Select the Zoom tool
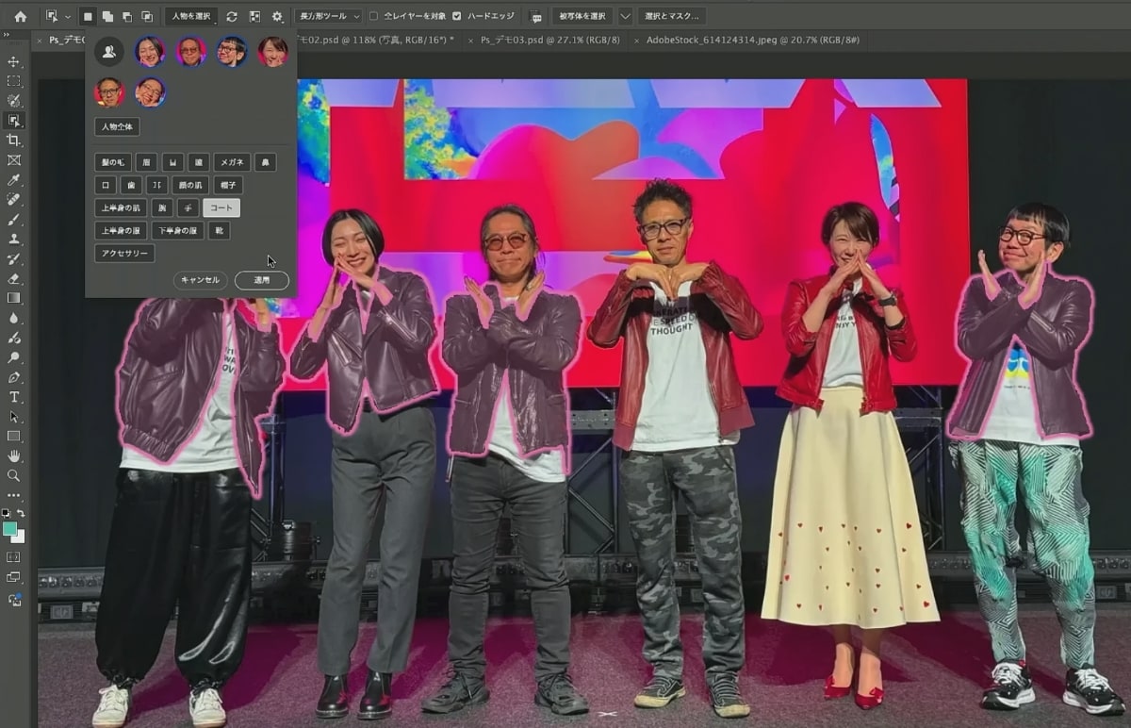The width and height of the screenshot is (1131, 728). click(x=13, y=476)
